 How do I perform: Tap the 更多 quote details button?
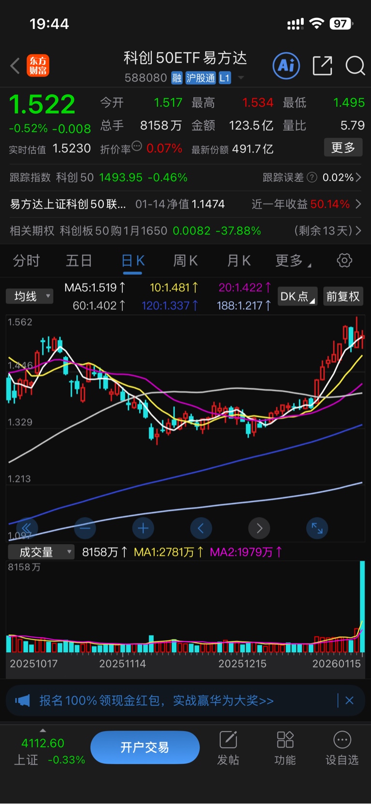(343, 147)
